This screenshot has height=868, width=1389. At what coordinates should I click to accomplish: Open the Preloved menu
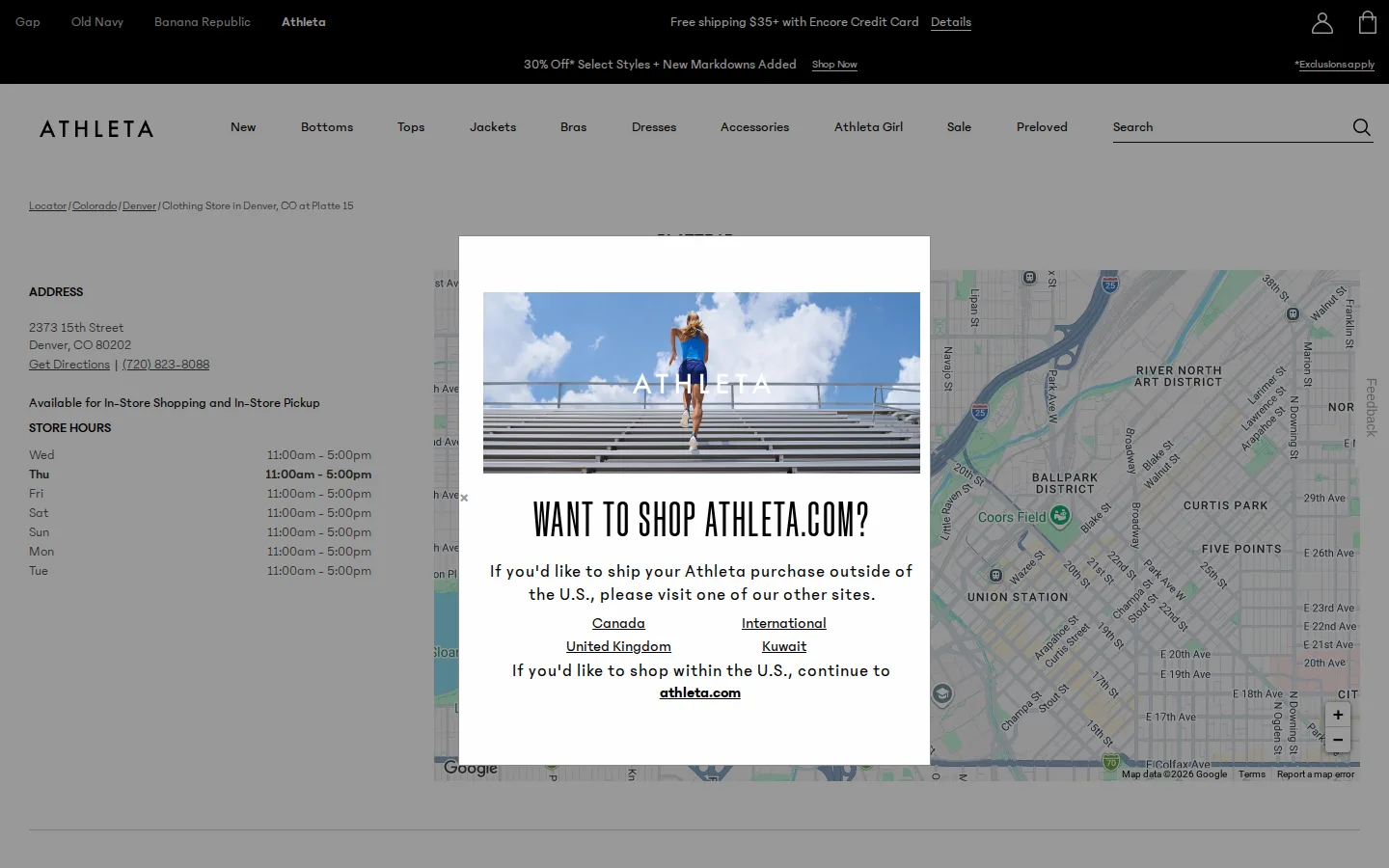tap(1042, 127)
